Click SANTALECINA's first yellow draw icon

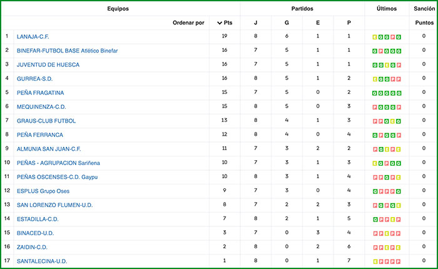pyautogui.click(x=375, y=261)
